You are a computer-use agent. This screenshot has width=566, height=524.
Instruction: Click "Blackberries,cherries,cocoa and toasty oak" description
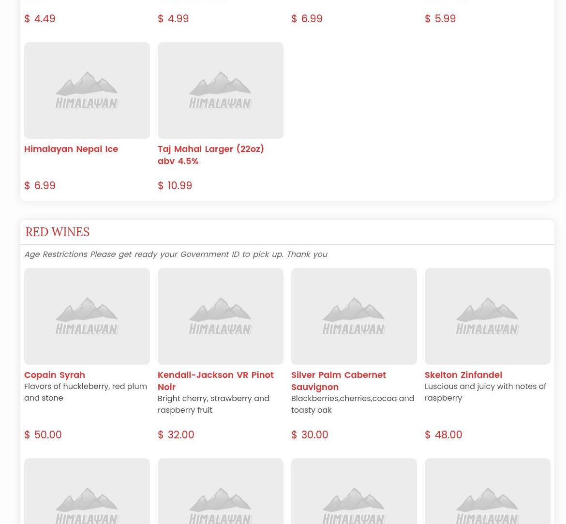click(353, 404)
